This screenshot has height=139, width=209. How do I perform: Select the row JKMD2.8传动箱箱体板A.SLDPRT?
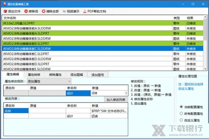[103, 33]
